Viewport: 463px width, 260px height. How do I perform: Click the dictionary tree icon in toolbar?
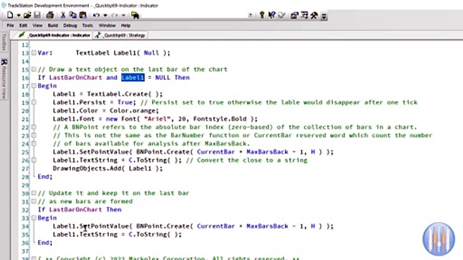304,15
